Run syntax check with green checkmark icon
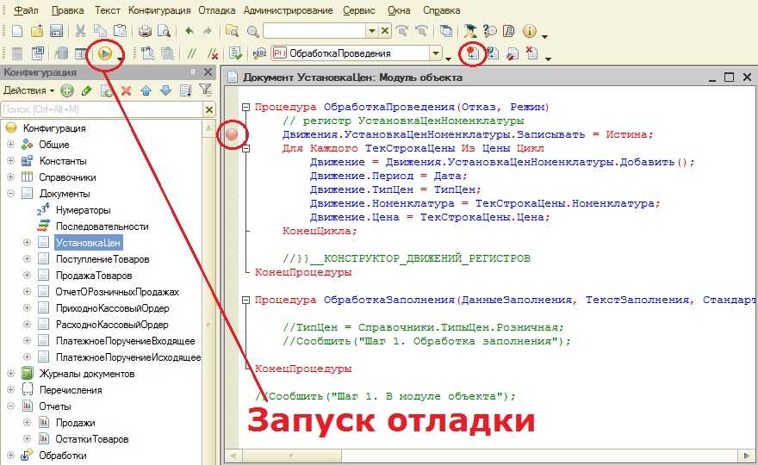 coord(236,53)
